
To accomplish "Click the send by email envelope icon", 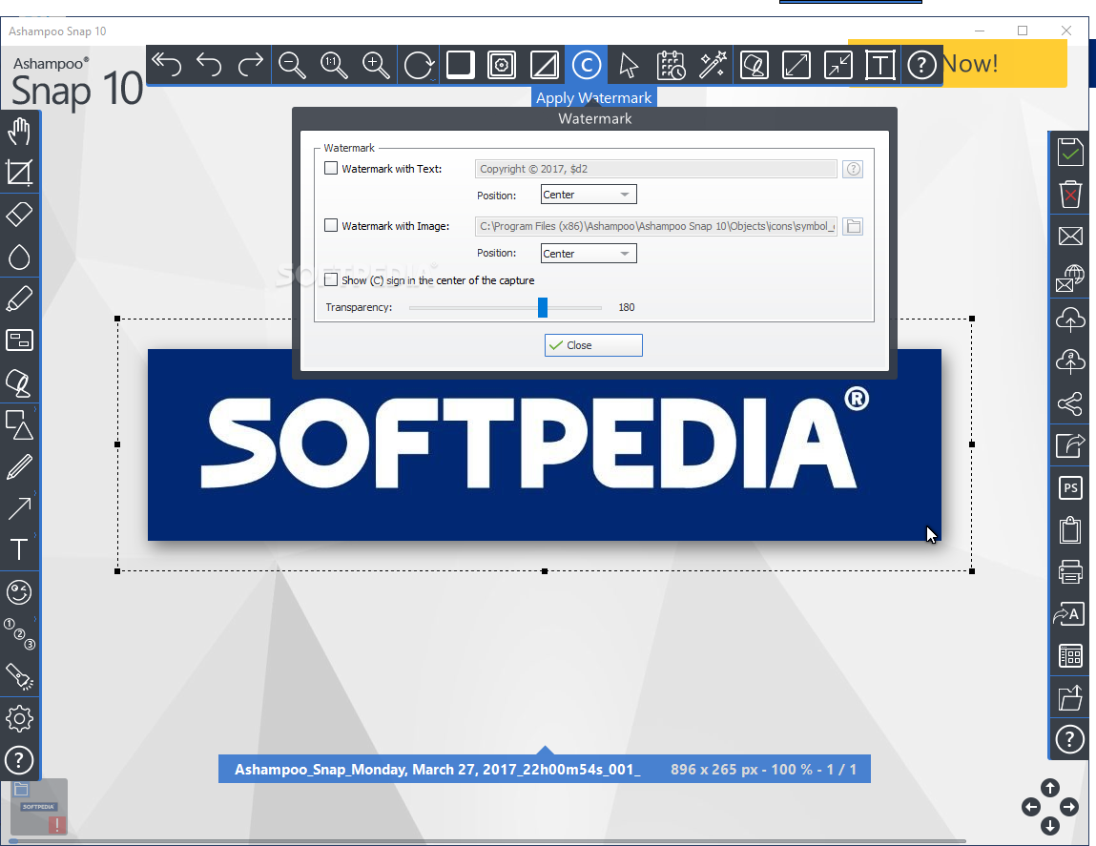I will 1070,236.
